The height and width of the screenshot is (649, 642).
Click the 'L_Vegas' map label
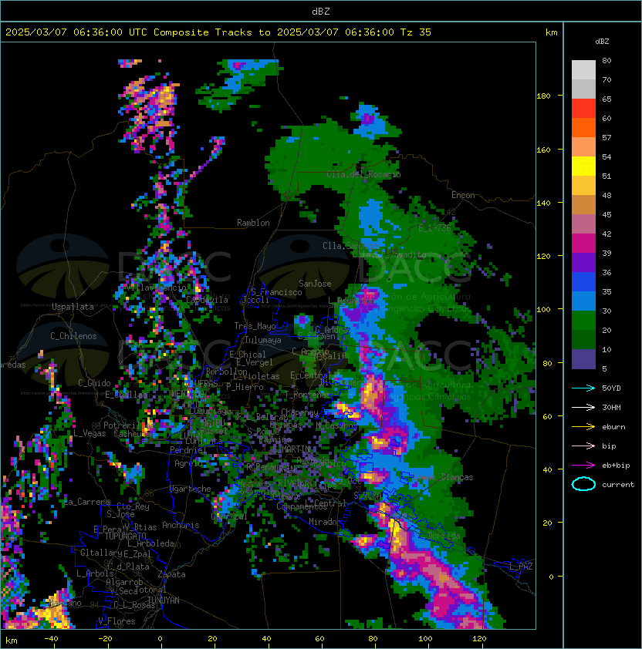[x=90, y=433]
